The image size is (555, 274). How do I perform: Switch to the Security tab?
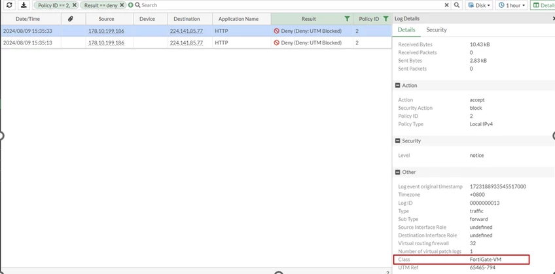pyautogui.click(x=437, y=30)
